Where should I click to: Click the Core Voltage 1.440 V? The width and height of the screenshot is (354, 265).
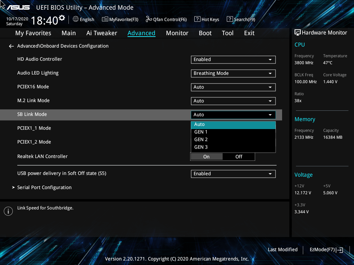click(x=330, y=82)
